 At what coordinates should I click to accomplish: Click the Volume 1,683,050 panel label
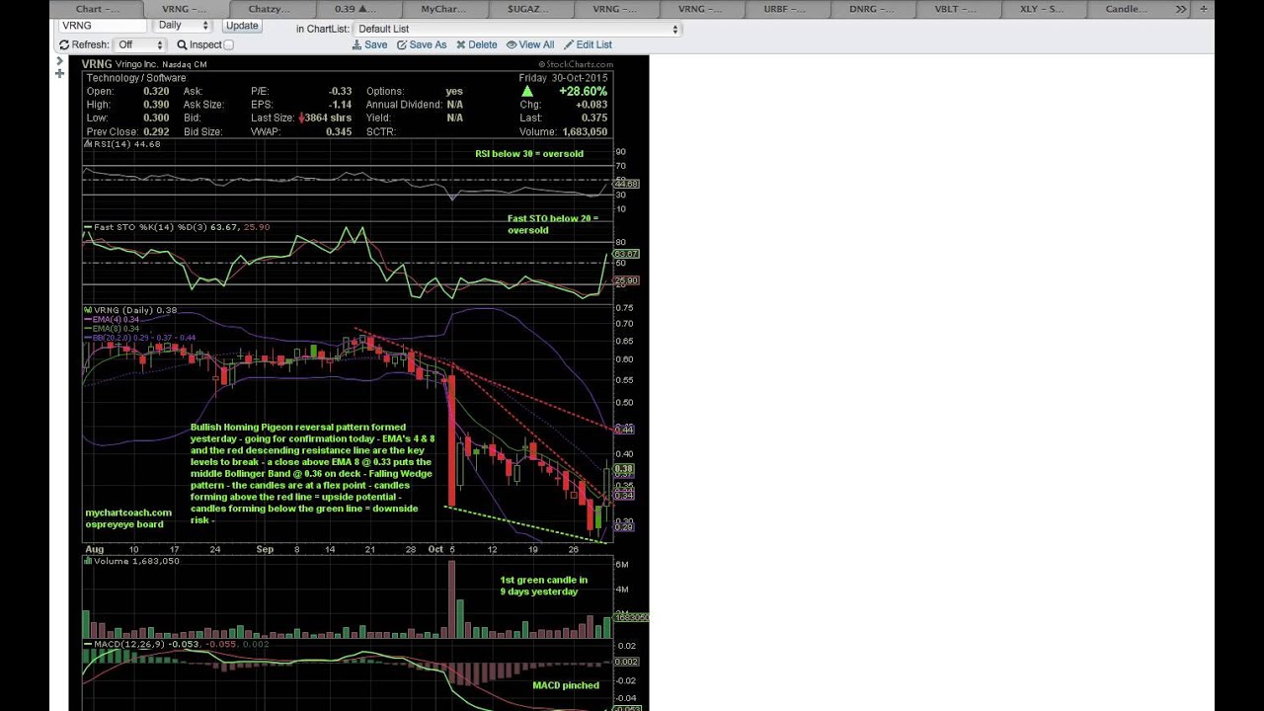click(131, 561)
